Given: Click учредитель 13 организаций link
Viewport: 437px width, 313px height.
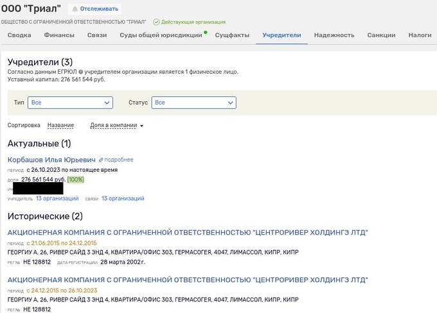Looking at the screenshot, I should coord(57,199).
